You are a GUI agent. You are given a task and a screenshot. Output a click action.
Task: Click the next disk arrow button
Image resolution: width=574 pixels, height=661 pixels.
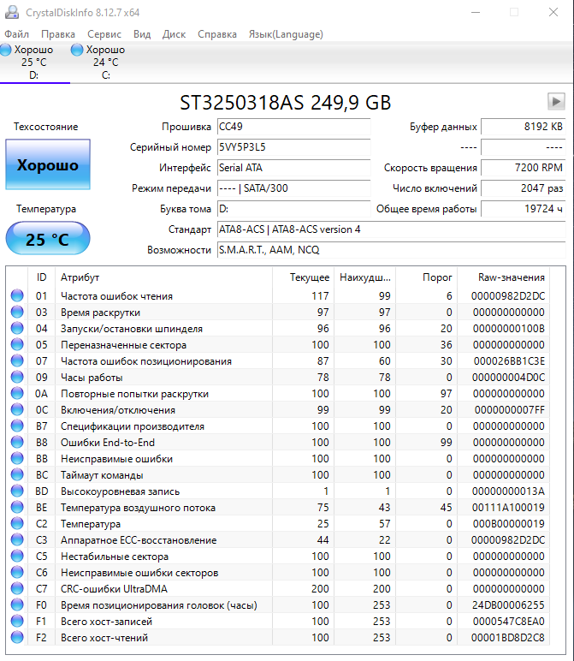pos(556,102)
